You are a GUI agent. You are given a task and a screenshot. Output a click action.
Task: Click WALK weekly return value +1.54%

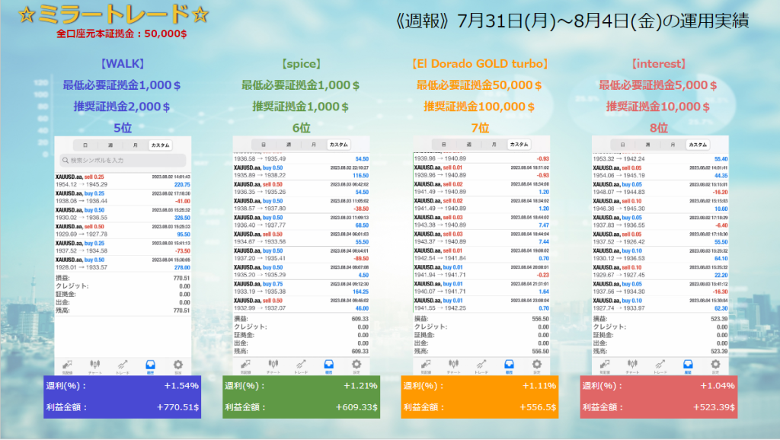click(x=181, y=386)
